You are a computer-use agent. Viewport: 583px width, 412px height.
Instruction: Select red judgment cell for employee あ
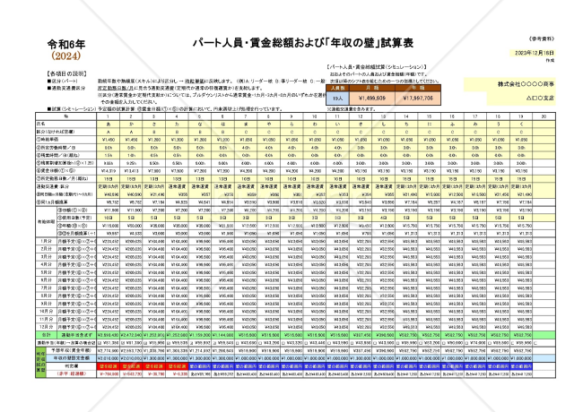(109, 366)
